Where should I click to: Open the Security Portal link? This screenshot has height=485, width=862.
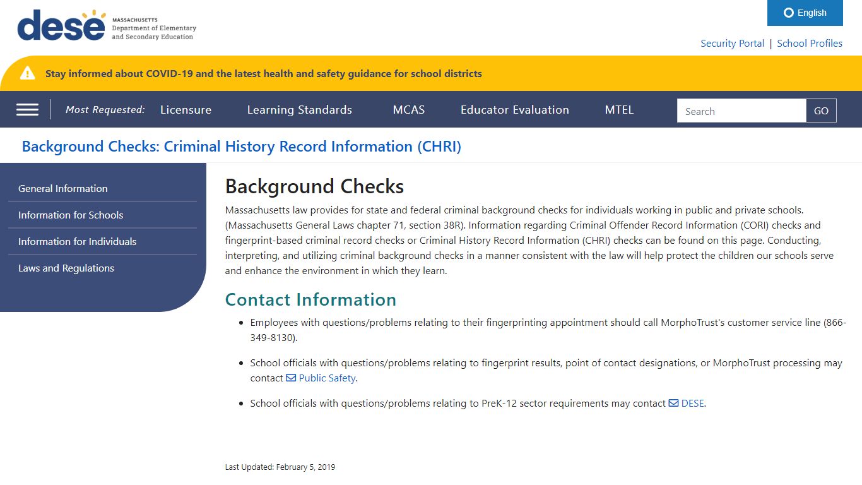tap(732, 44)
